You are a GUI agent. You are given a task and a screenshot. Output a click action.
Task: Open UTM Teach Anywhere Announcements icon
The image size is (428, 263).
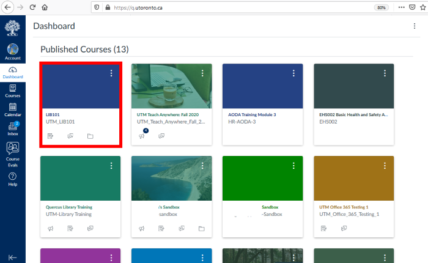142,135
